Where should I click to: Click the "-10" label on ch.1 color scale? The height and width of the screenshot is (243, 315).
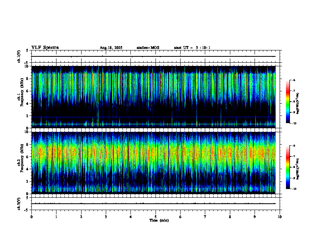294,123
